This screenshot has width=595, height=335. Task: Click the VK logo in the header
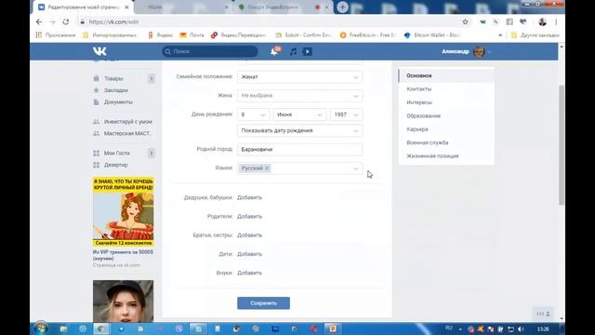coord(99,51)
